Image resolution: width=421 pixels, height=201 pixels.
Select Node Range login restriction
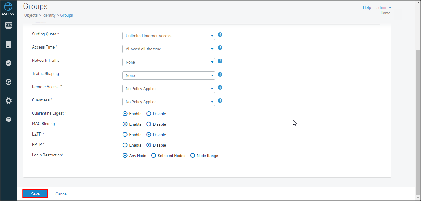(193, 156)
